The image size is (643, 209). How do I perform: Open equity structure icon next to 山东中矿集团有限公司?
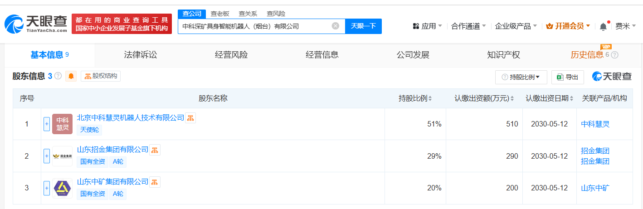click(155, 182)
